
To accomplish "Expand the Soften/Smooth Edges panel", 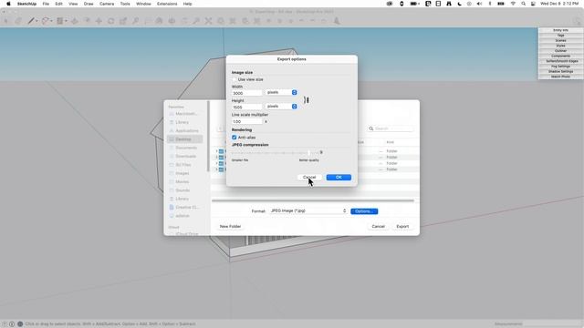I will pyautogui.click(x=560, y=61).
